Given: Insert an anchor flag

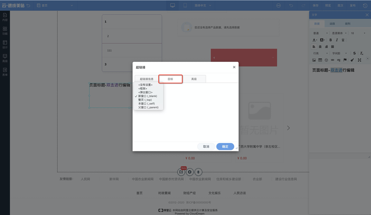Looking at the screenshot, I should pos(345,60).
